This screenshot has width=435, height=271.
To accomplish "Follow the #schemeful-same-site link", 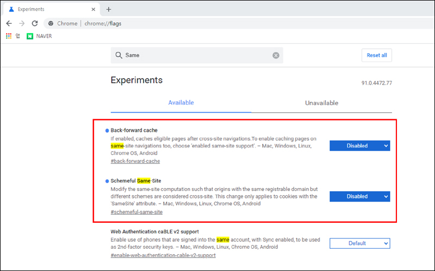I will click(136, 212).
